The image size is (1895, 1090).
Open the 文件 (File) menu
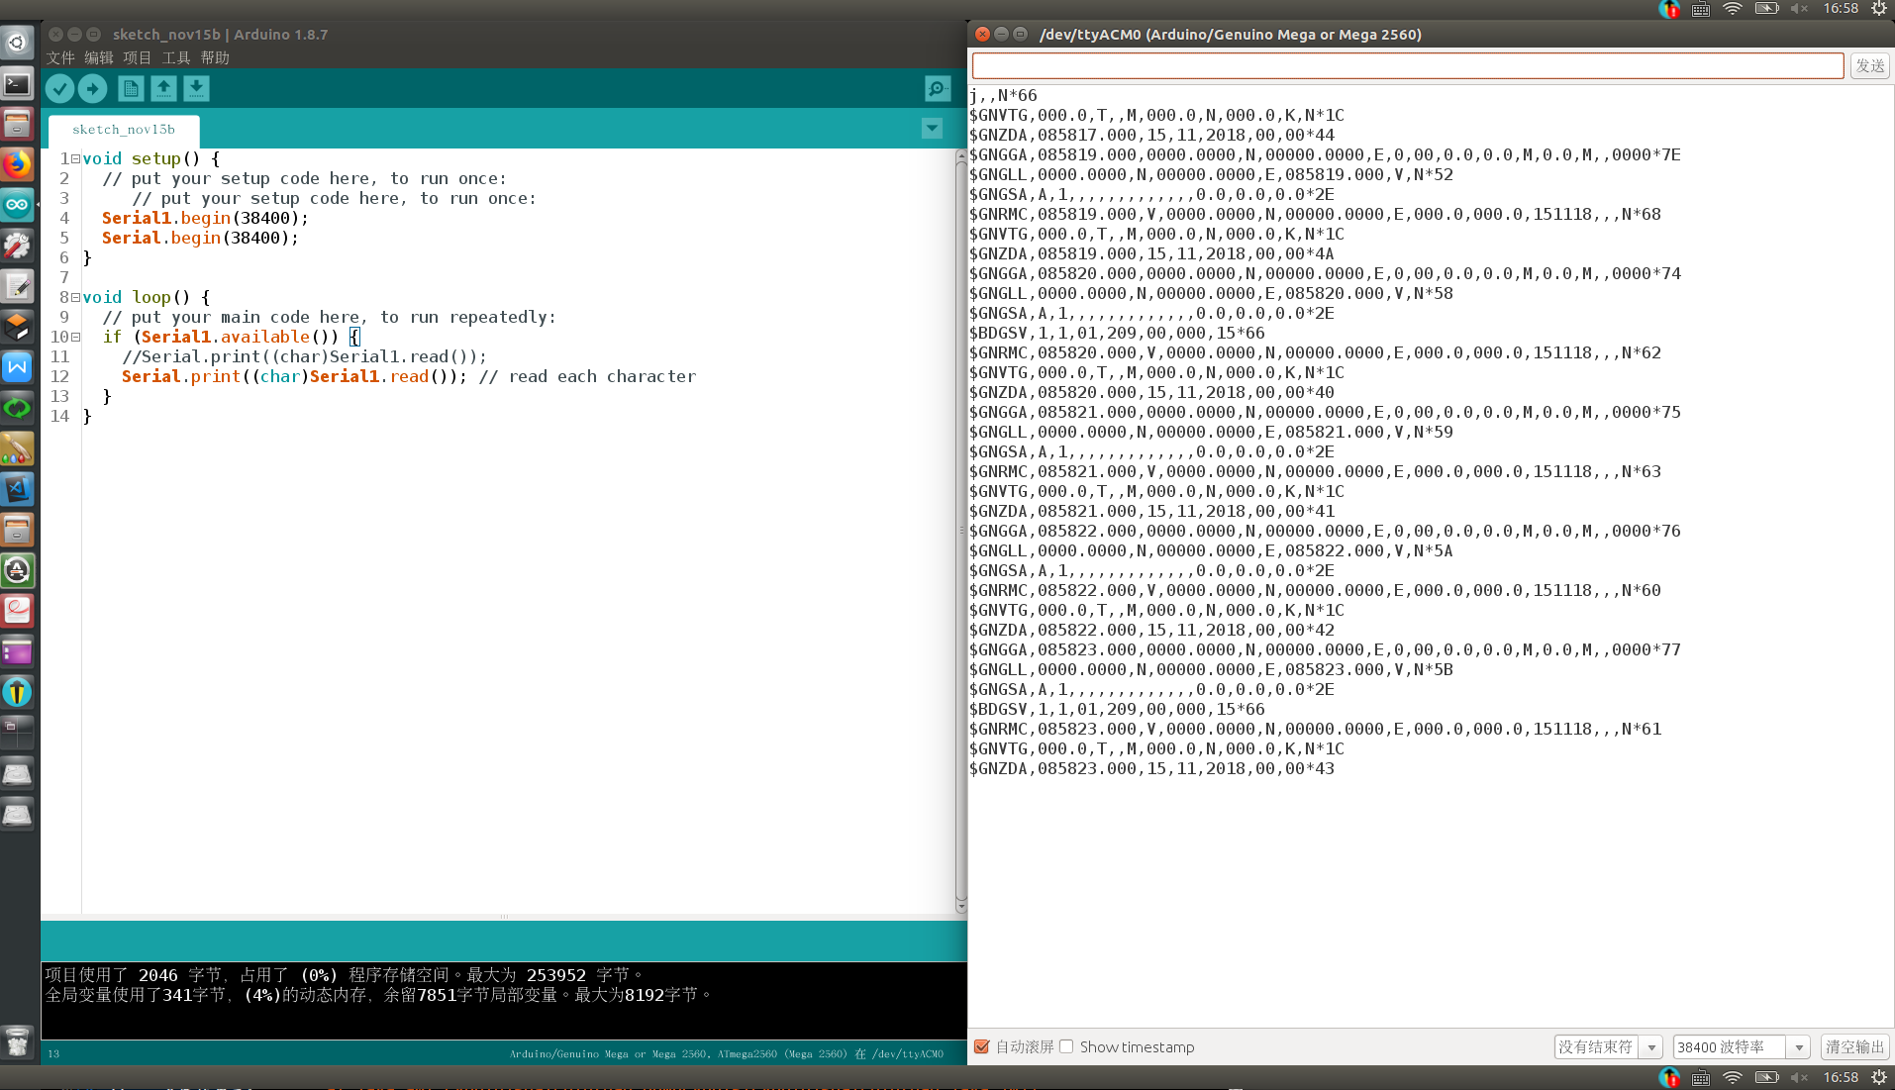60,58
